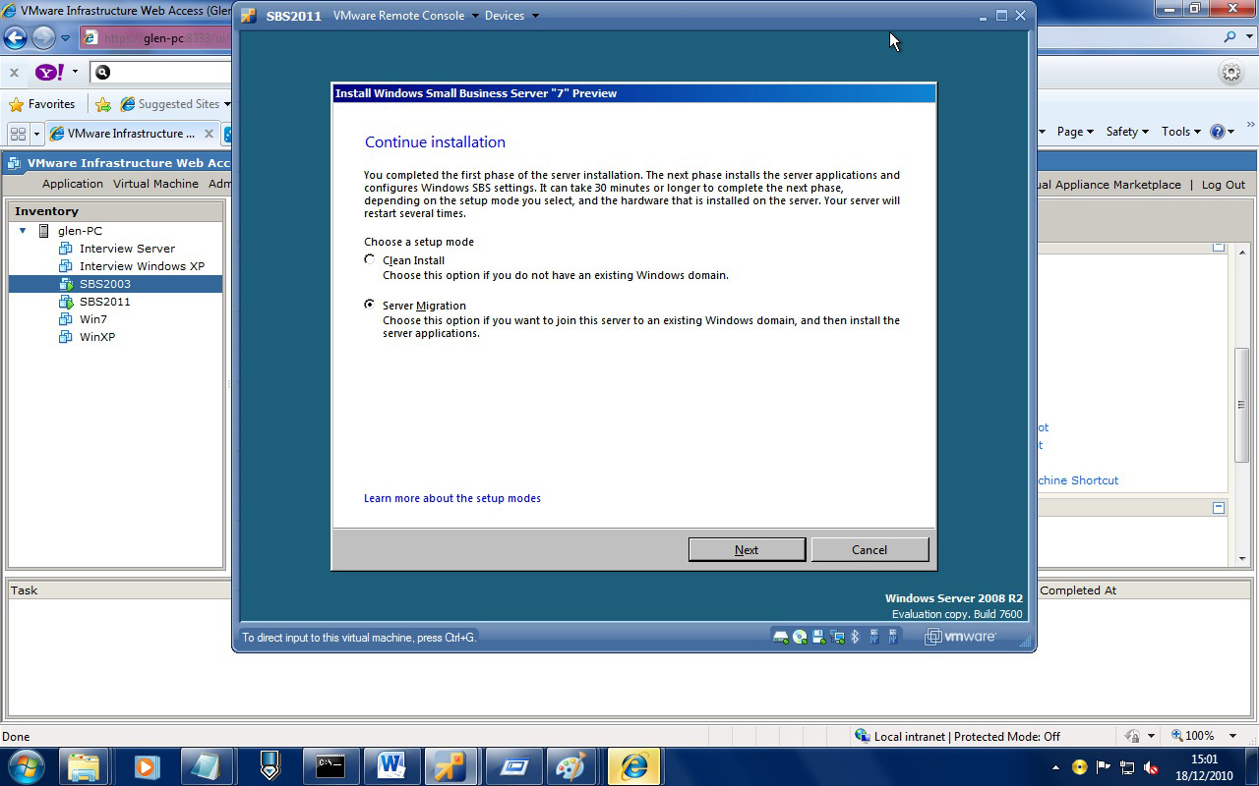Launch Microsoft Word from the taskbar

point(390,765)
